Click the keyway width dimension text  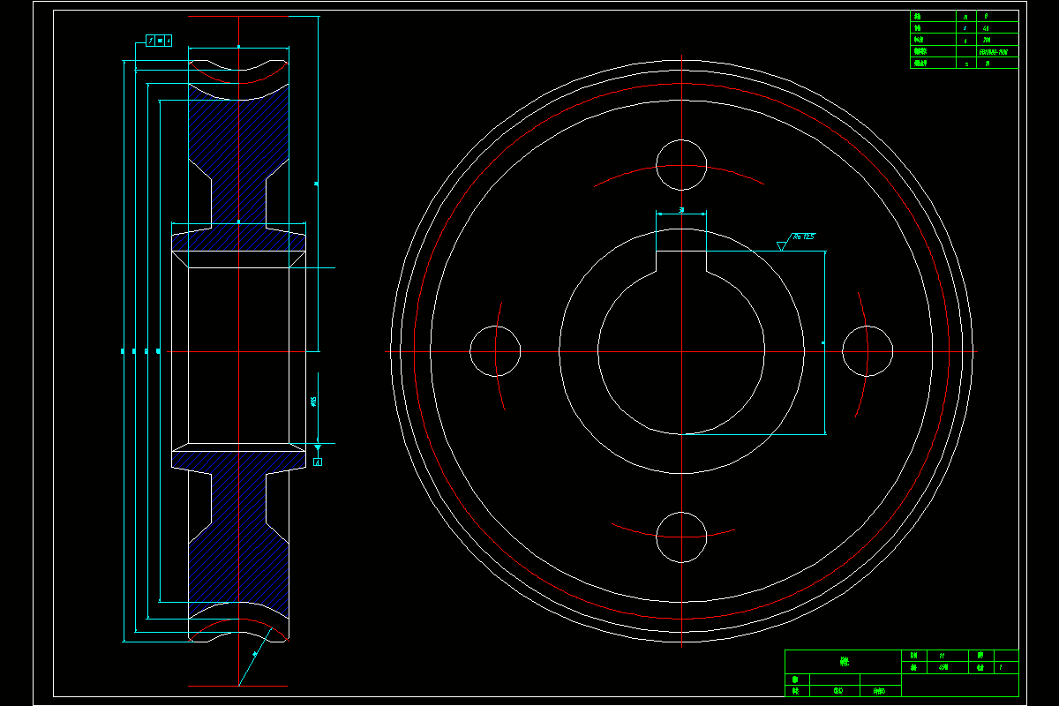(682, 210)
